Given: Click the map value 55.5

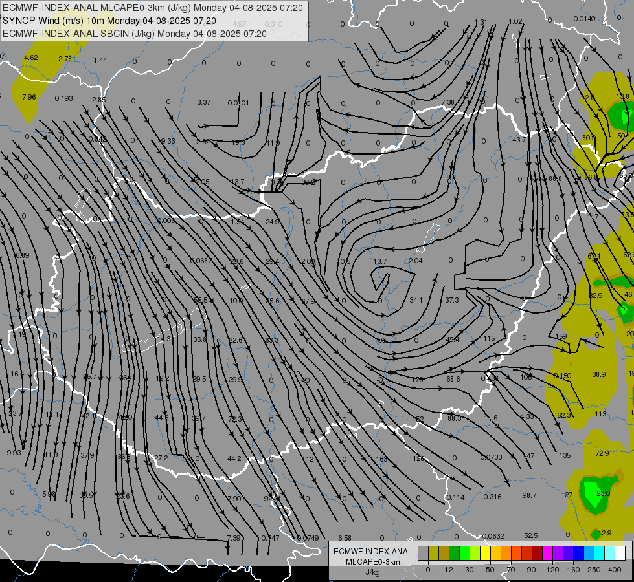Looking at the screenshot, I should [x=201, y=300].
